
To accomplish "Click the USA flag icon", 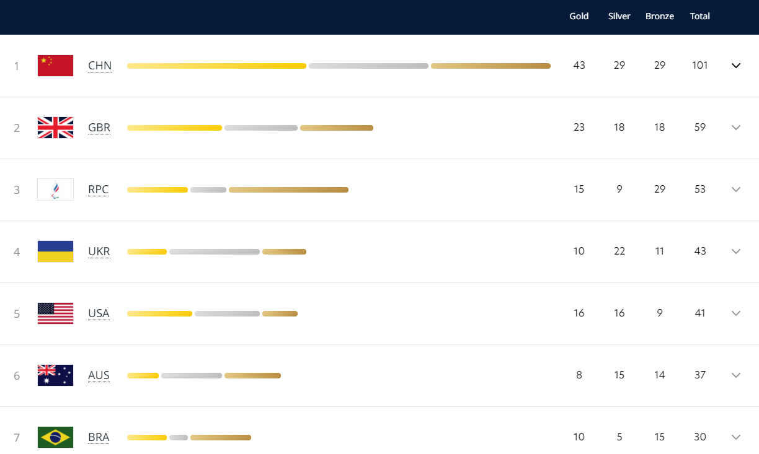I will [x=55, y=313].
